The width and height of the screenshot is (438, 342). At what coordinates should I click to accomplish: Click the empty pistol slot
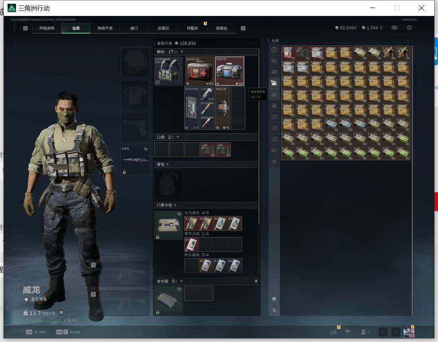pyautogui.click(x=135, y=128)
